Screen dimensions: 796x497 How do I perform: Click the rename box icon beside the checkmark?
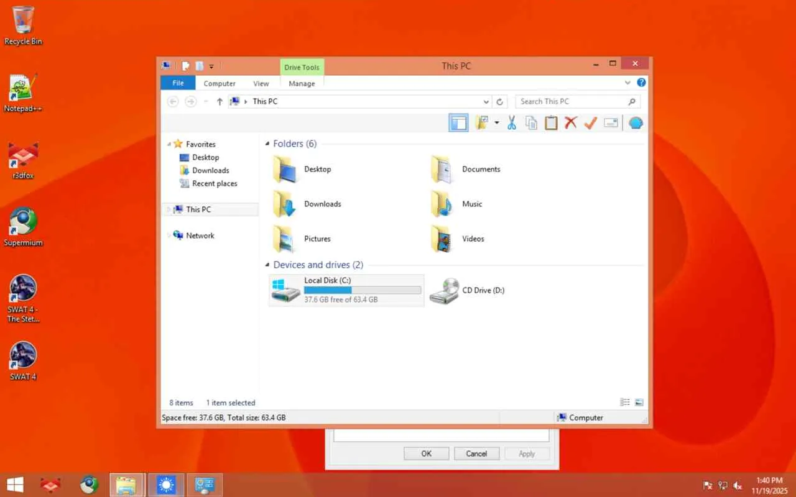pos(611,123)
